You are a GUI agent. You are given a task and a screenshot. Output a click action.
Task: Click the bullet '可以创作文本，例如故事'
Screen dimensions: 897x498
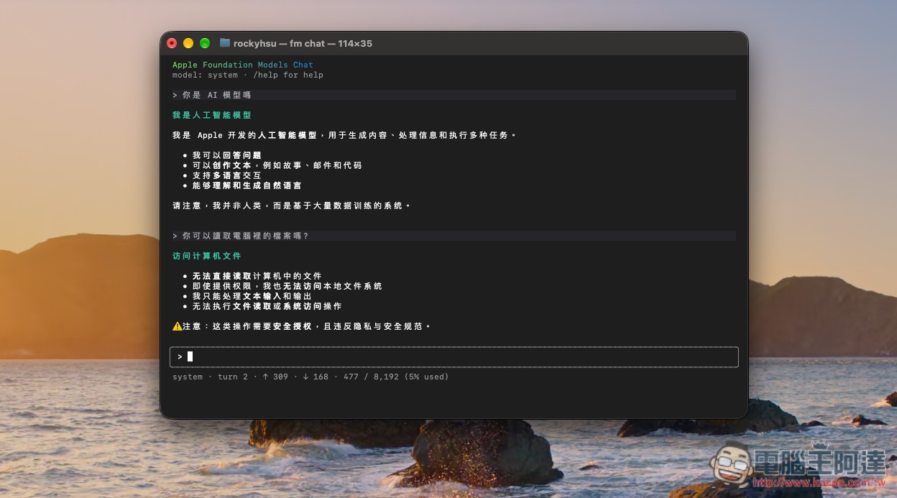277,165
